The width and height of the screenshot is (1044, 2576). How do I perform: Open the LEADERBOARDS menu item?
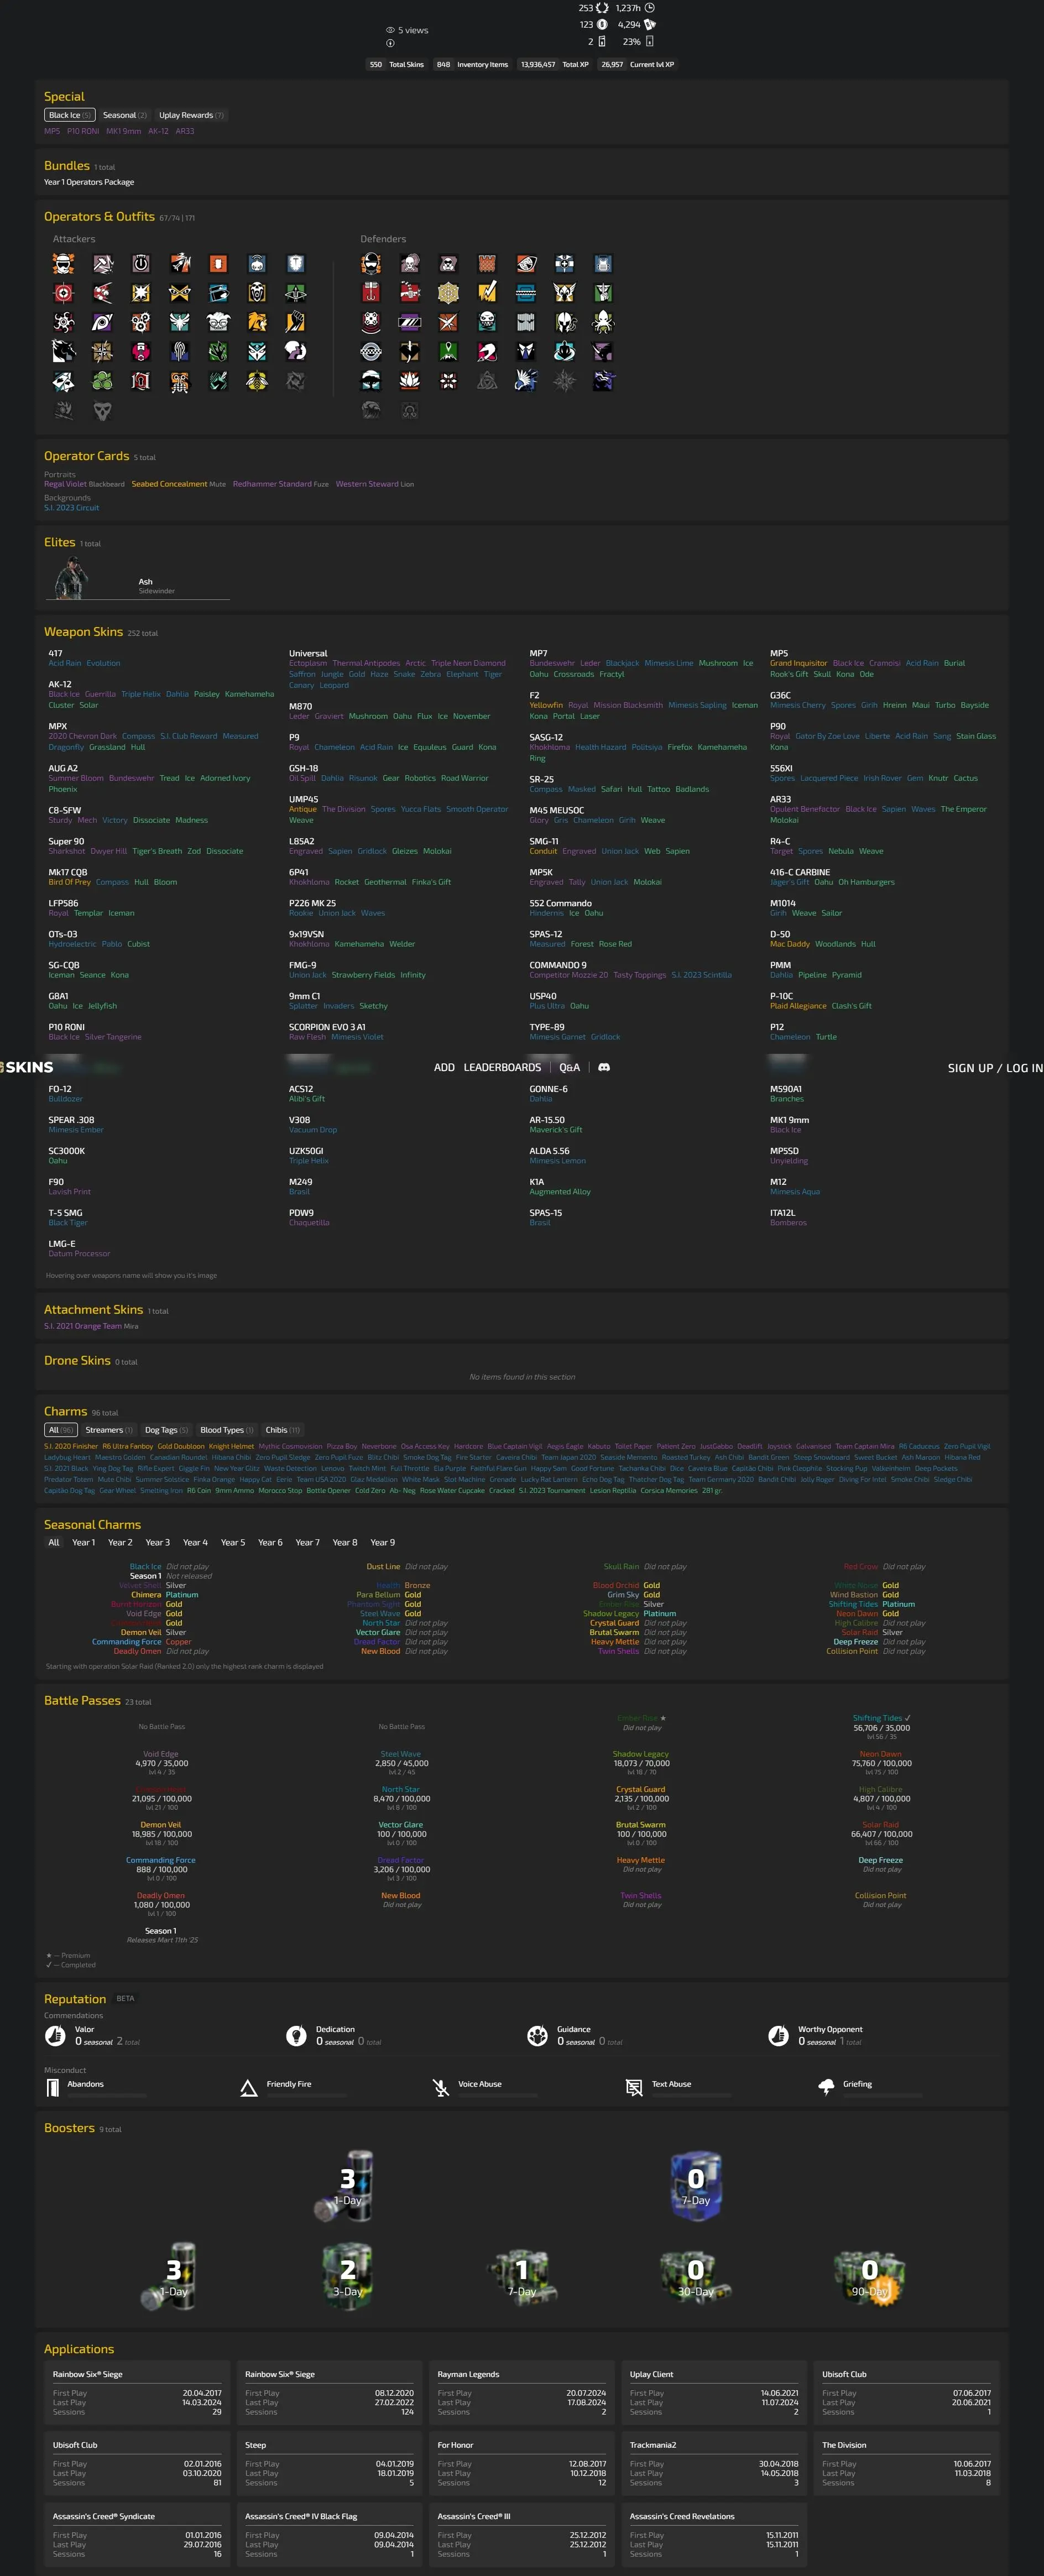click(x=502, y=1068)
